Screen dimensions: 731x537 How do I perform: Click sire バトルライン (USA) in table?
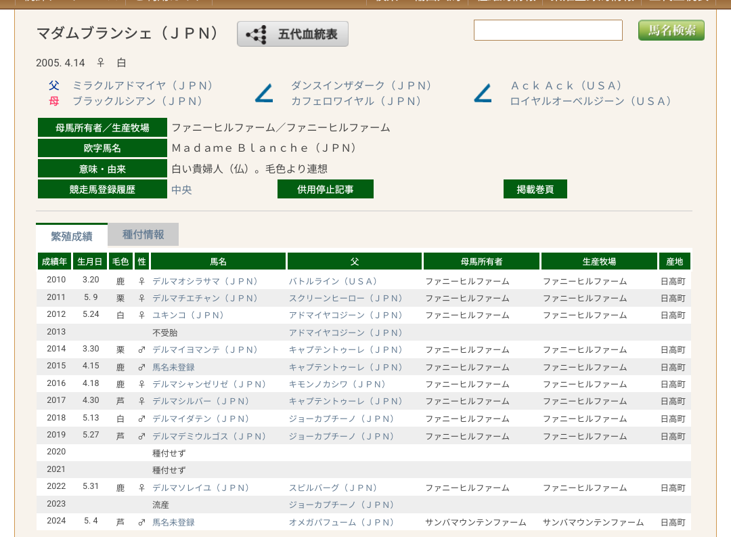332,281
